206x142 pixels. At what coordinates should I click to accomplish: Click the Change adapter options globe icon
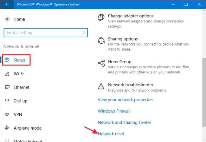101,17
